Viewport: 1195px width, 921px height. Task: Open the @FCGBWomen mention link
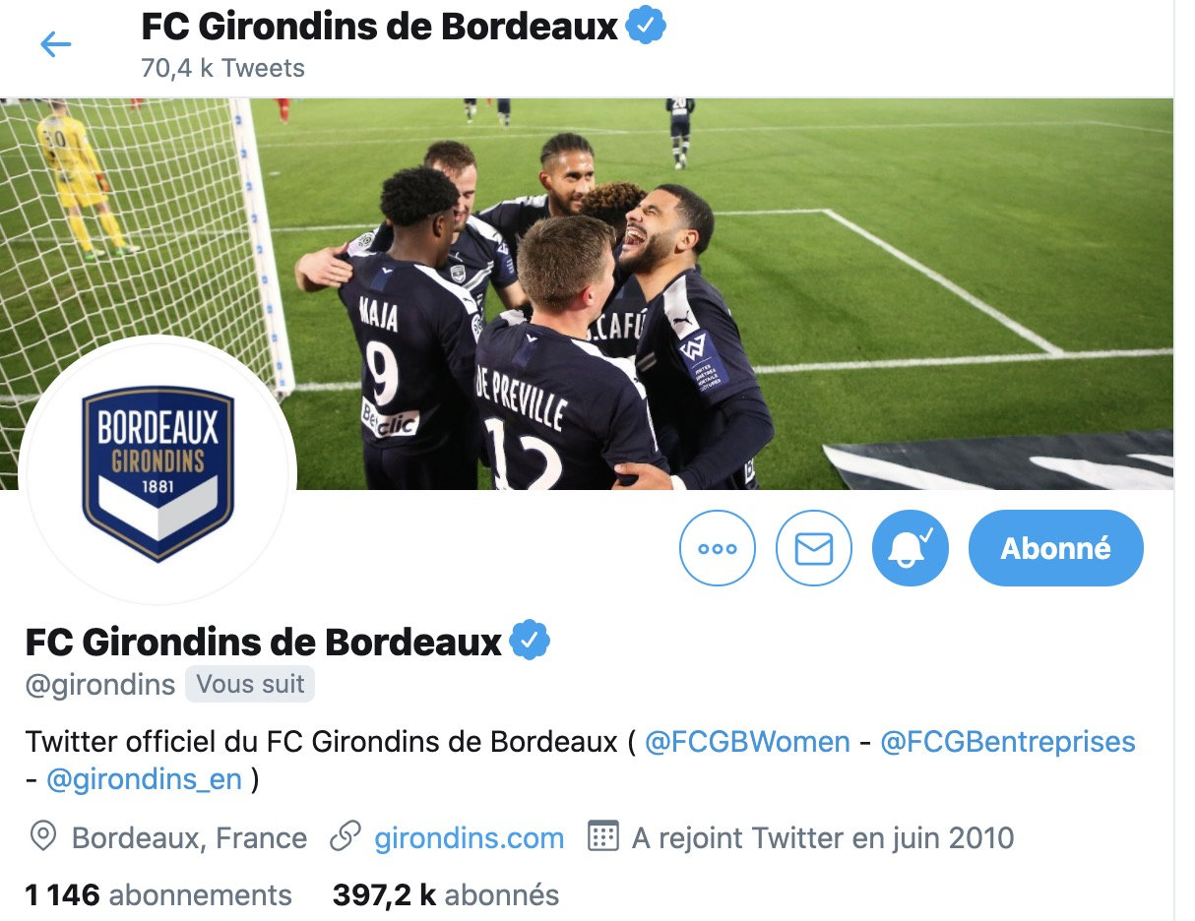point(747,742)
